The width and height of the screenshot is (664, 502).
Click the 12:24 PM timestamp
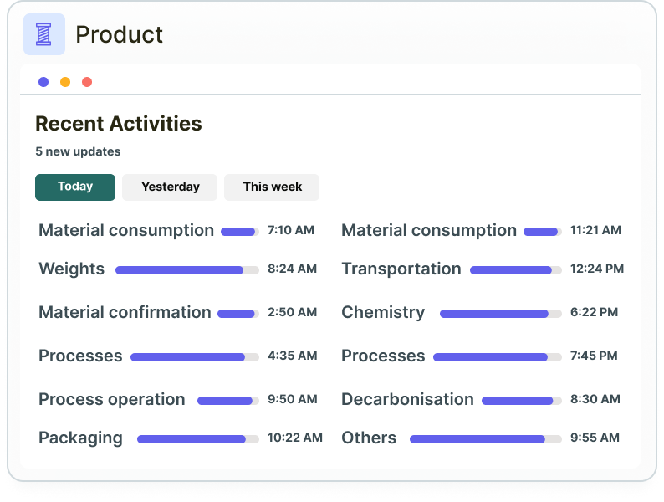(596, 269)
